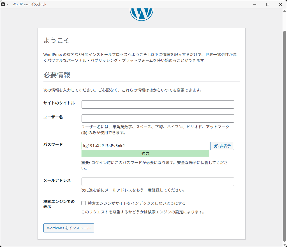287x247 pixels.
Task: Open the Vivaldi menu icon in title bar
Action: 3,4
